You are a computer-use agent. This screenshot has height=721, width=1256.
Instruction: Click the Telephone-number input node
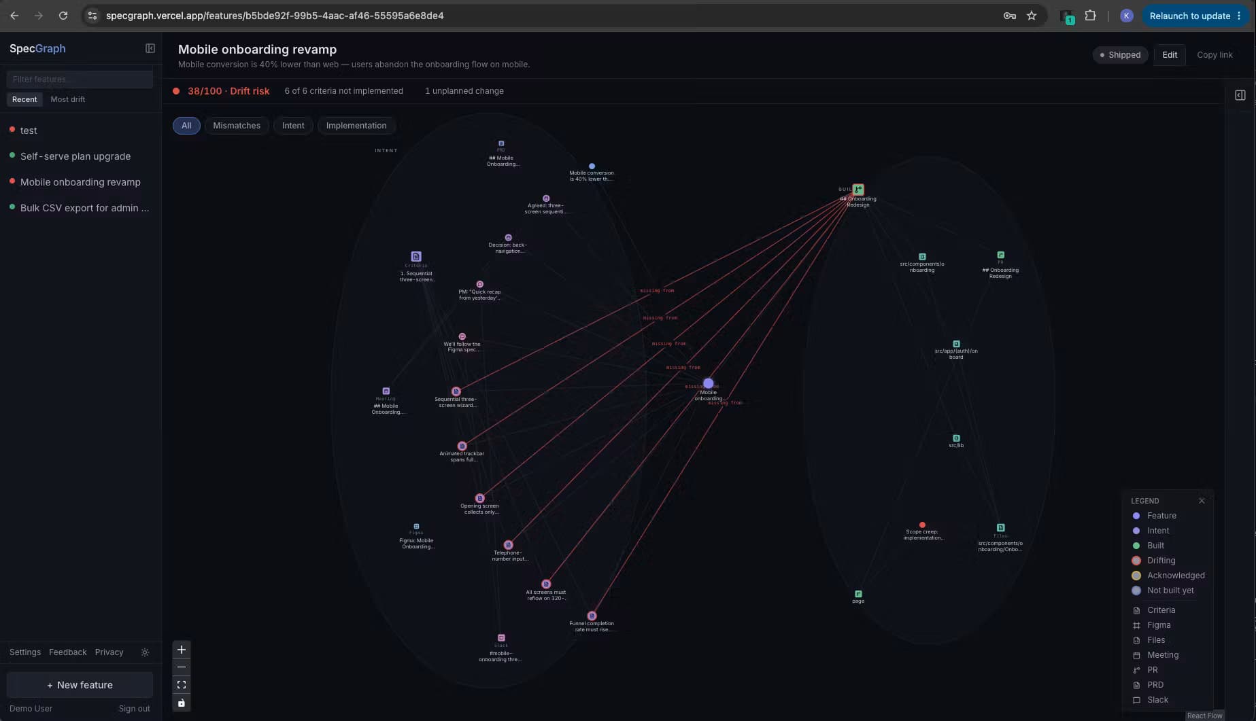[509, 545]
